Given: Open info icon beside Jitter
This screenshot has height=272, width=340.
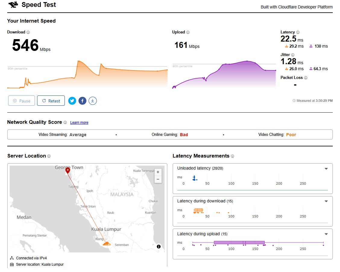Looking at the screenshot, I should coord(293,55).
